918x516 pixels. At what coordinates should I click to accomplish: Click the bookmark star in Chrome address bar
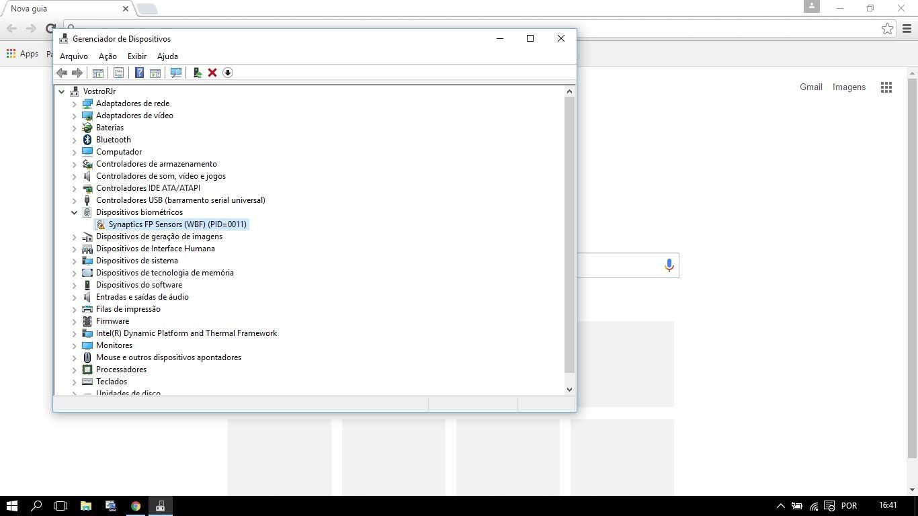click(887, 29)
